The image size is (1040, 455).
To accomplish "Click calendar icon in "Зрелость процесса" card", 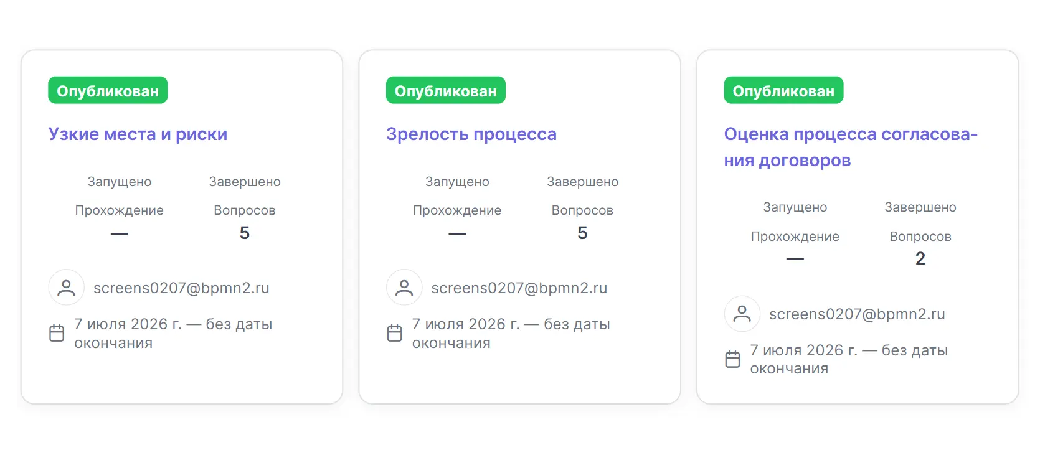I will point(395,333).
